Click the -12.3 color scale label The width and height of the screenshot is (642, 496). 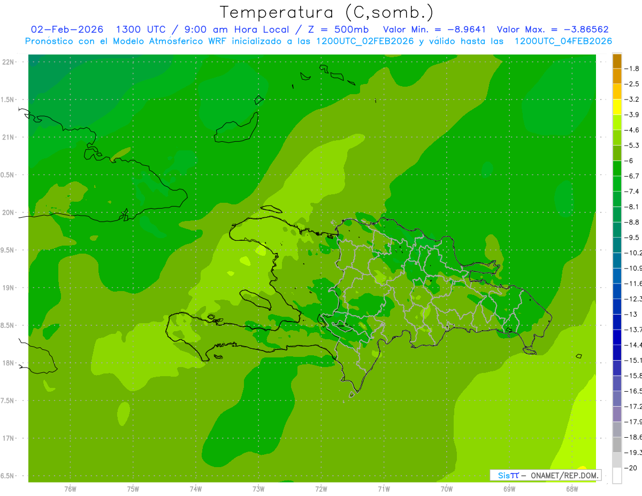tap(633, 299)
